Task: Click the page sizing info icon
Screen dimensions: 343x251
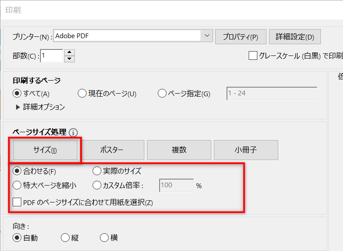Action: tap(73, 132)
